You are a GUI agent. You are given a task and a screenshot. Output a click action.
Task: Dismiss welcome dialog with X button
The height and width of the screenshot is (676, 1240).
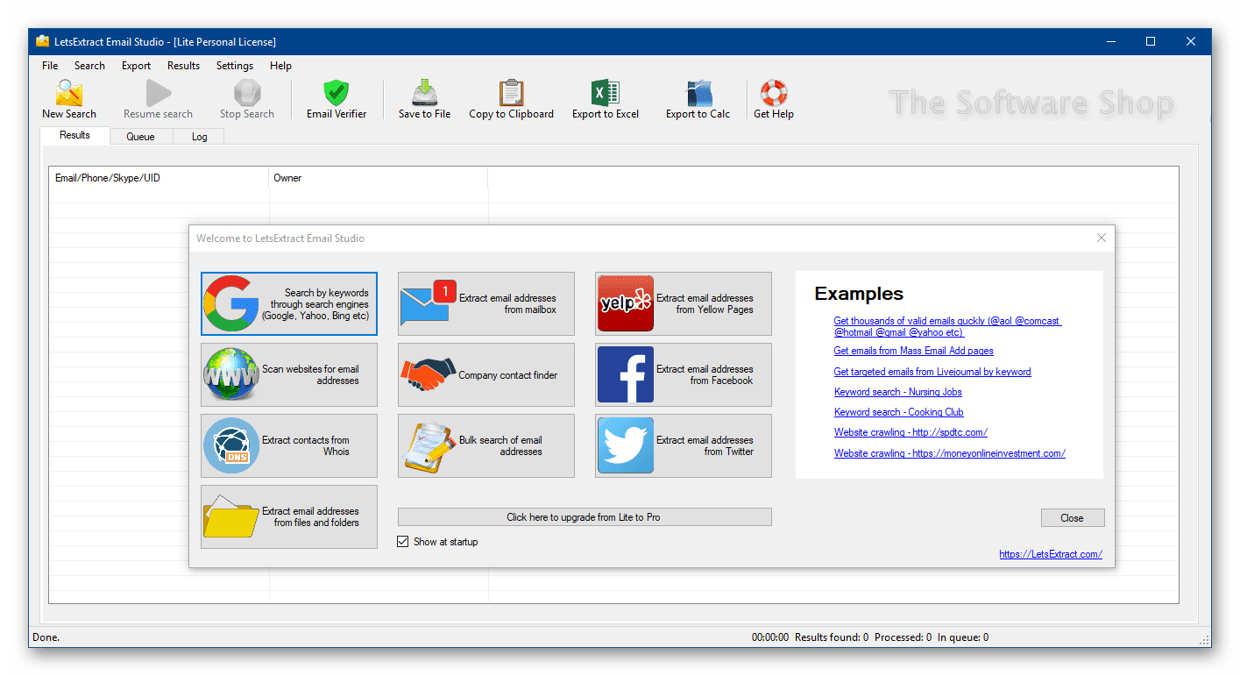pyautogui.click(x=1102, y=238)
